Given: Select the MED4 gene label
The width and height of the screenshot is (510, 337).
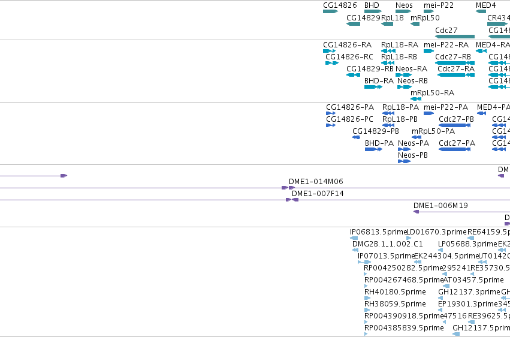Looking at the screenshot, I should (x=485, y=5).
